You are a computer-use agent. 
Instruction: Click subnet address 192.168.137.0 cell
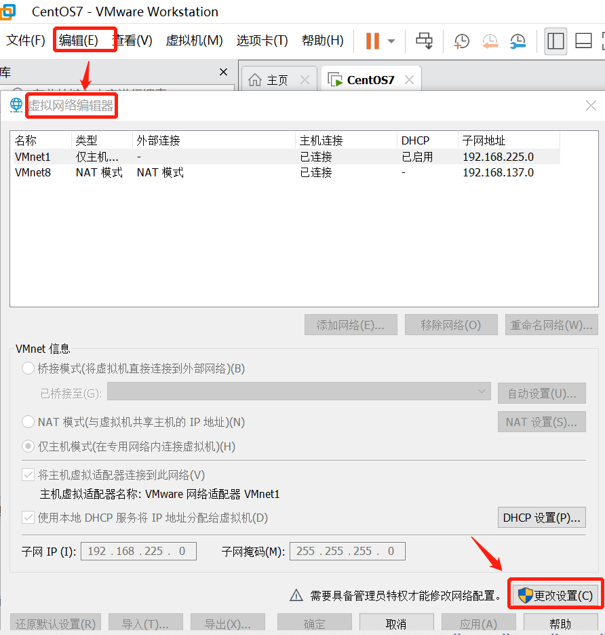(x=498, y=172)
